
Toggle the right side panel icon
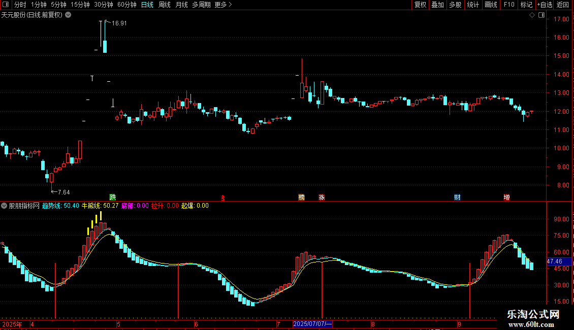coord(541,15)
